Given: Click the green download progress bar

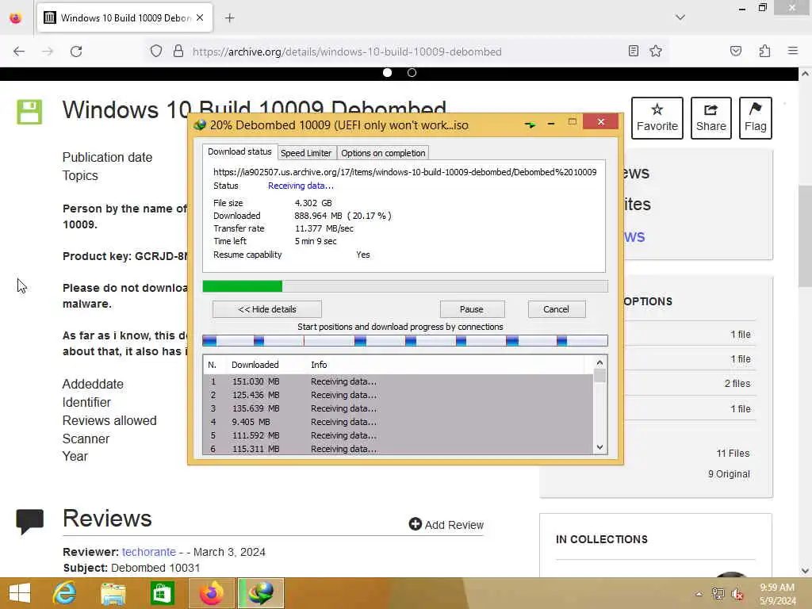Looking at the screenshot, I should [x=405, y=286].
